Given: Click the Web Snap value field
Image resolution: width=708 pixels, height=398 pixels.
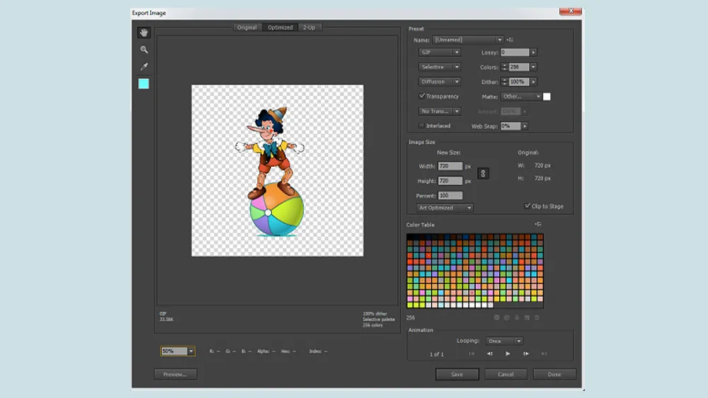Looking at the screenshot, I should pyautogui.click(x=510, y=127).
